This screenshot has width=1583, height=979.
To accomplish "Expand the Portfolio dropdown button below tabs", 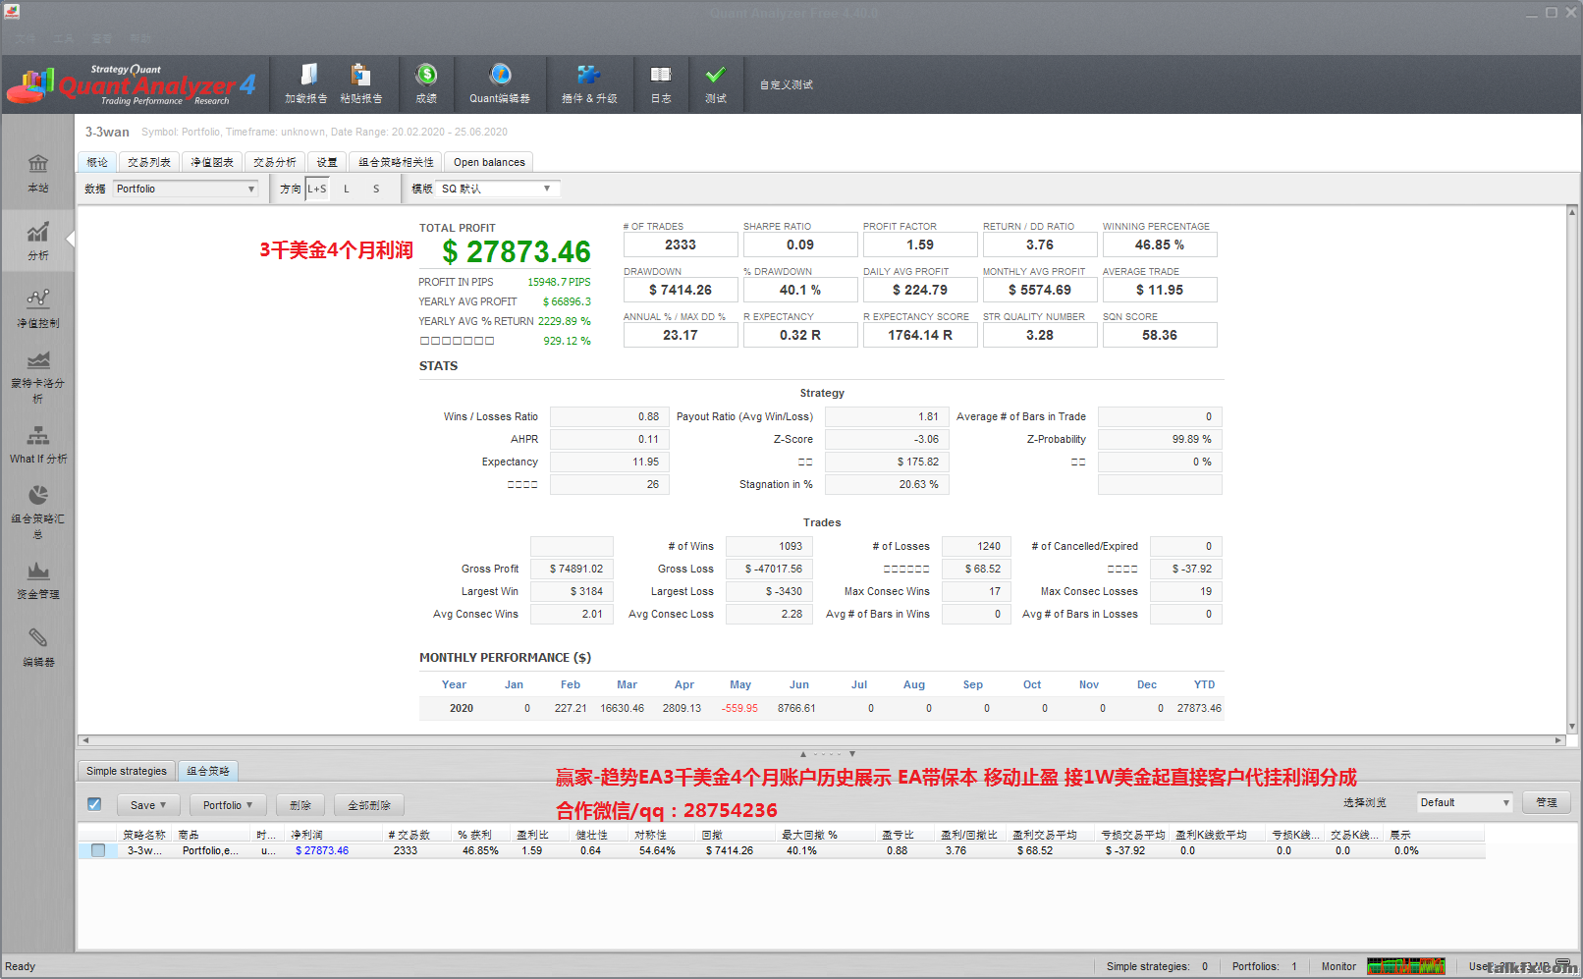I will point(228,805).
